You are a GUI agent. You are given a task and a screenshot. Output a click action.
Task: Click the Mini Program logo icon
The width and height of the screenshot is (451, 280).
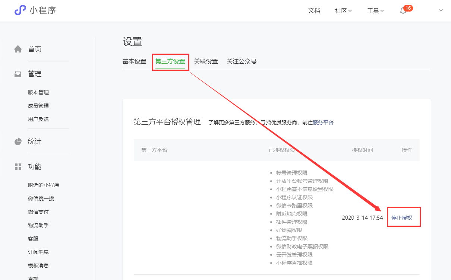tap(20, 10)
